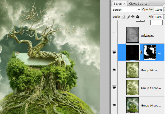The height and width of the screenshot is (114, 165).
Task: Toggle lock image pixels brush icon
Action: click(x=128, y=17)
